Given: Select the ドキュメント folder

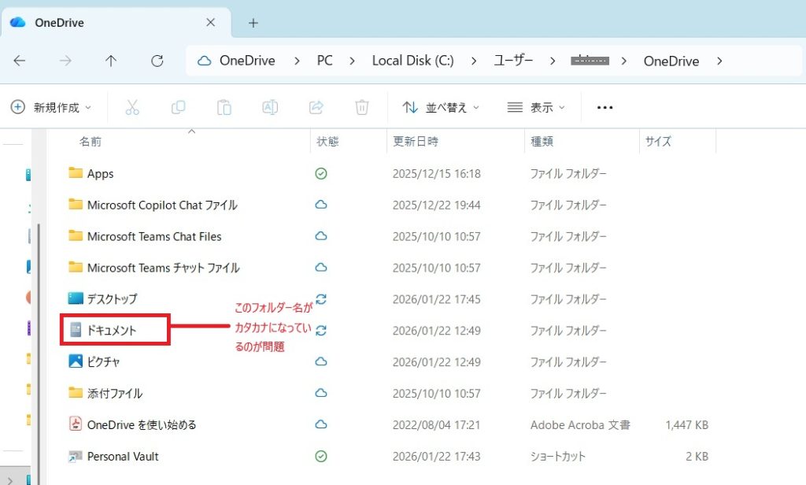Looking at the screenshot, I should click(x=111, y=331).
